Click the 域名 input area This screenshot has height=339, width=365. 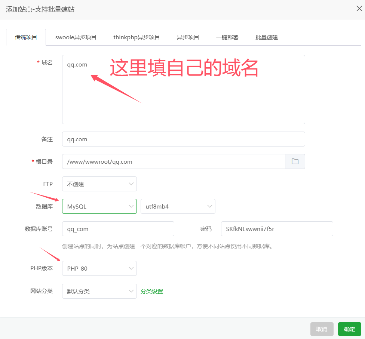[183, 89]
